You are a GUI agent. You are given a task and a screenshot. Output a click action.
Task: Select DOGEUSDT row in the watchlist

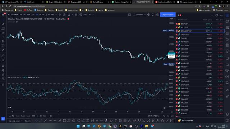pos(200,96)
